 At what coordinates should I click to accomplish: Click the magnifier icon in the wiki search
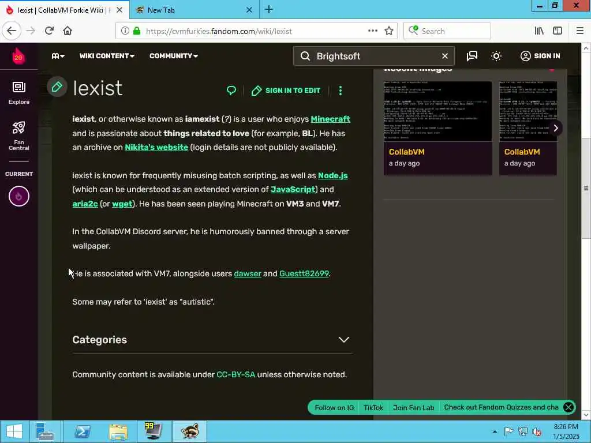coord(305,56)
